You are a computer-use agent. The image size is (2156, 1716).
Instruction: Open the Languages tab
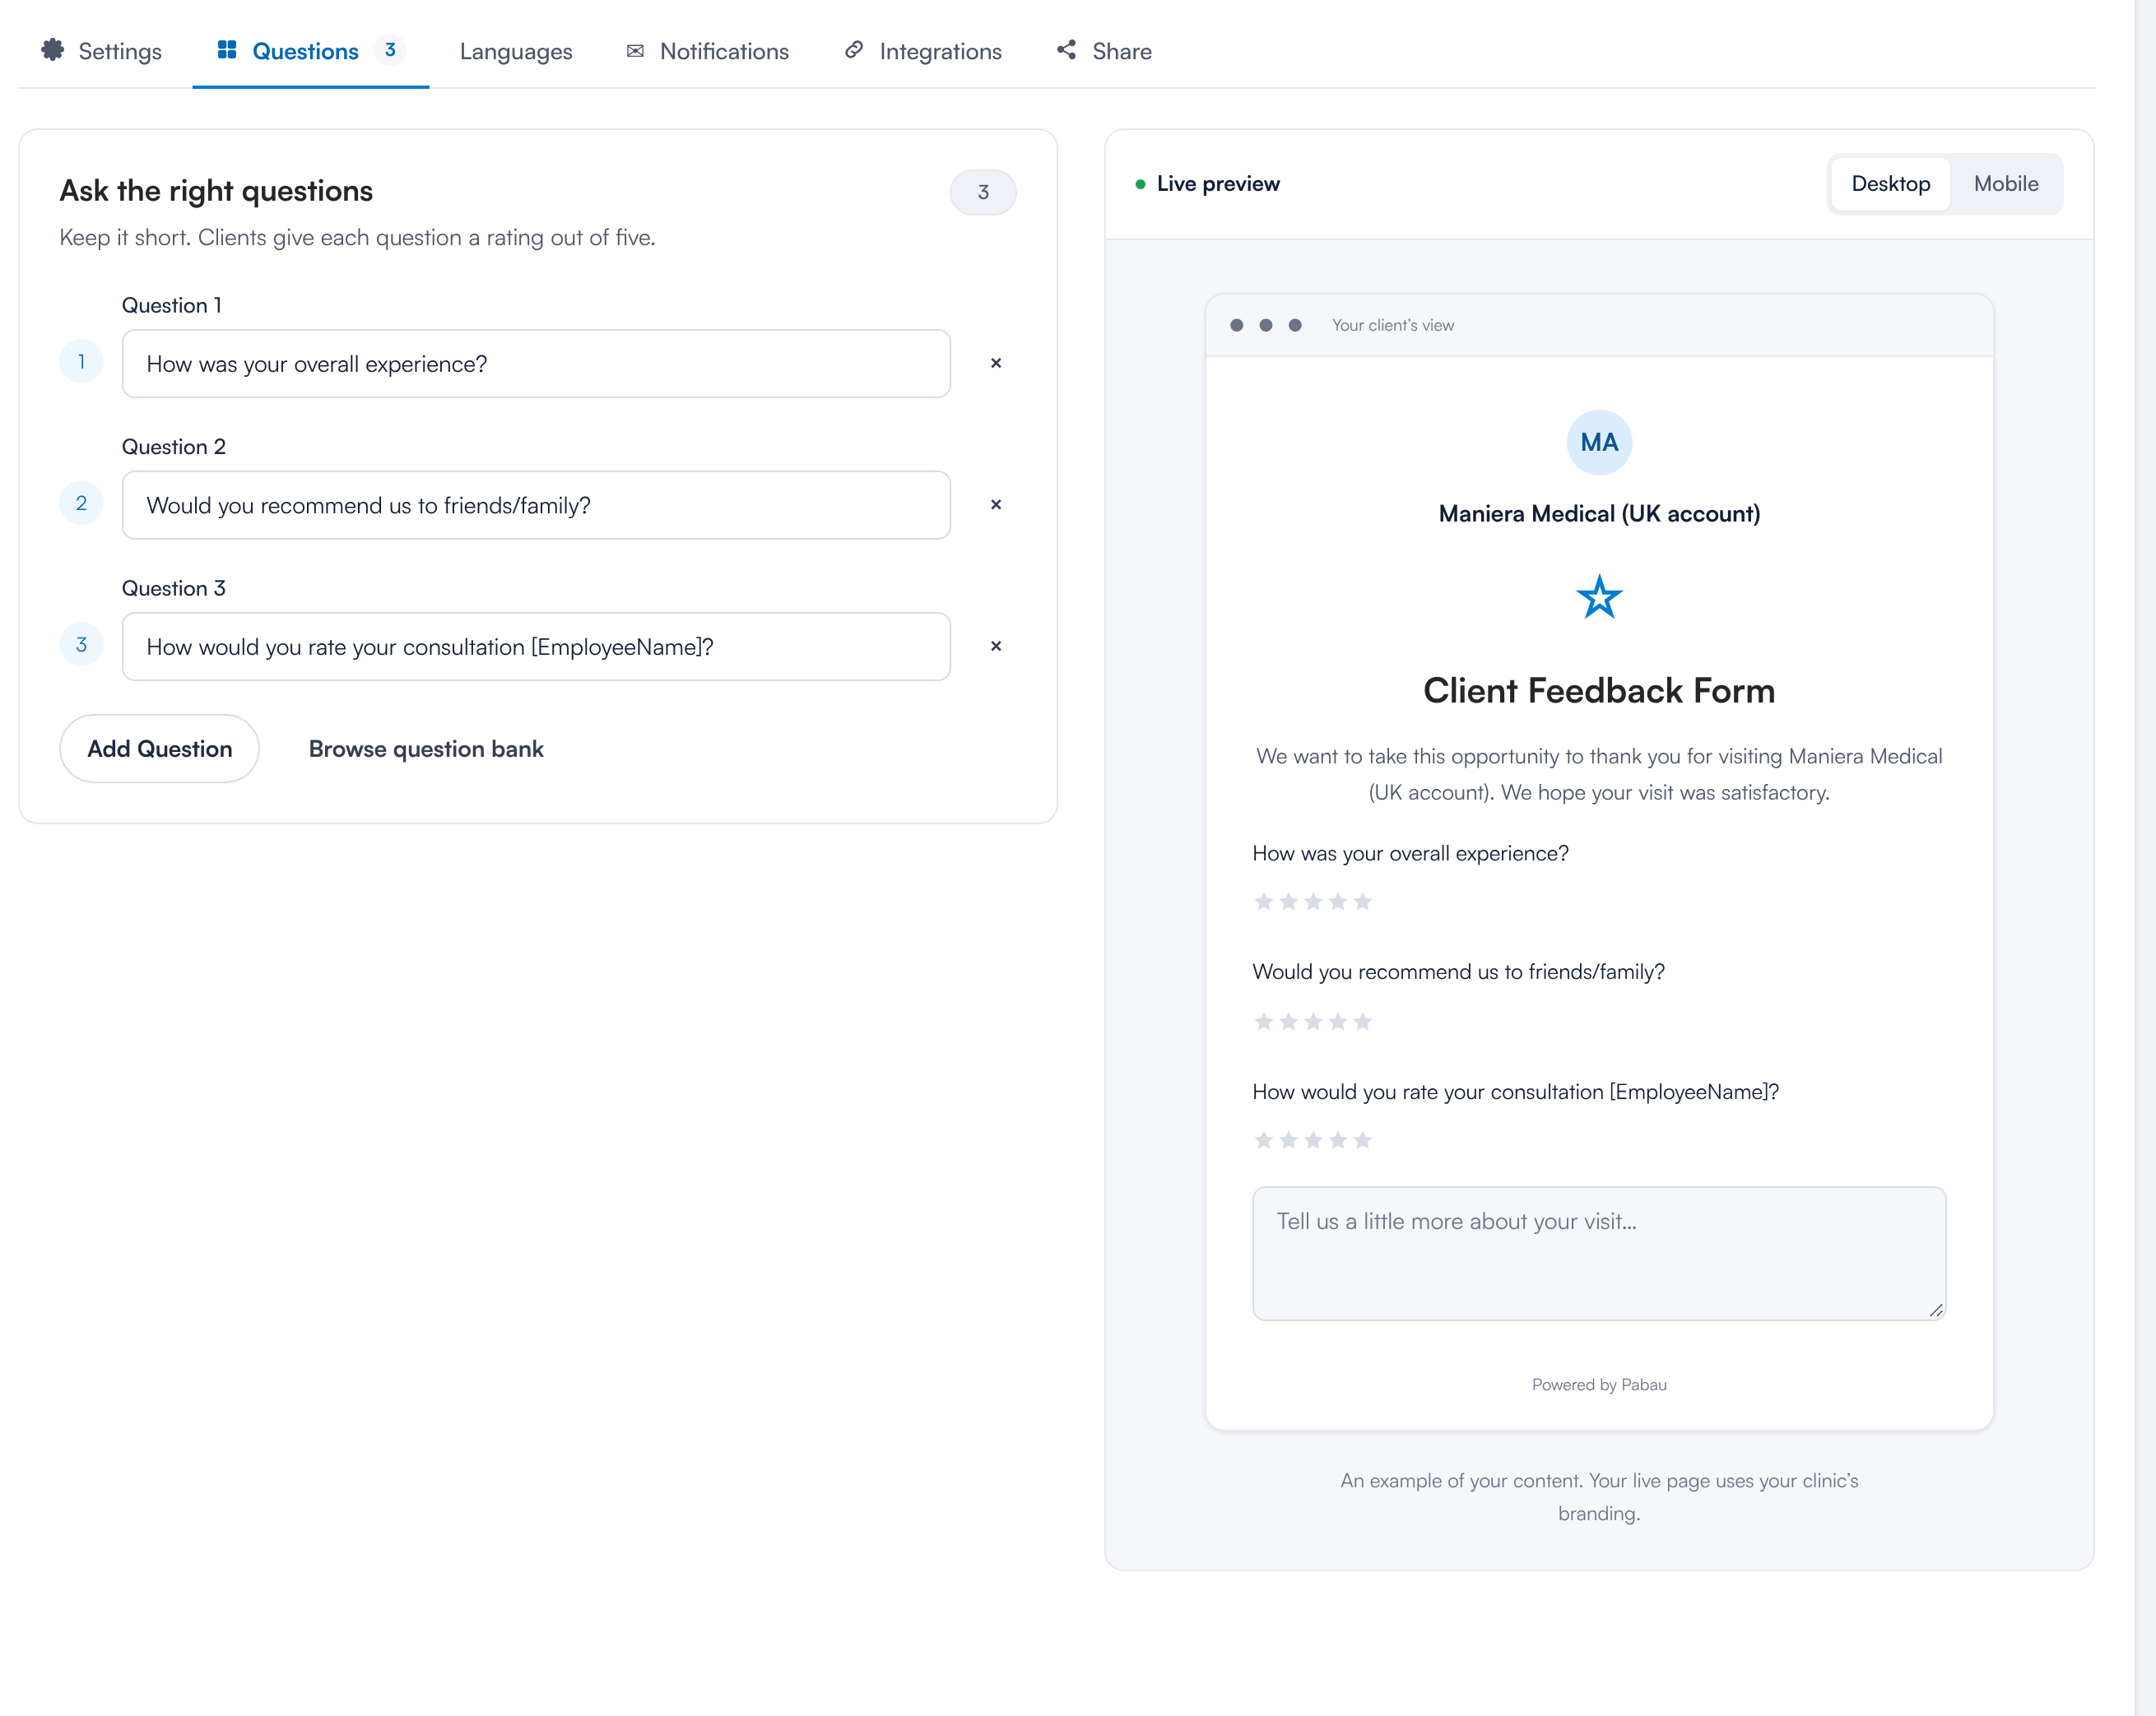click(516, 51)
